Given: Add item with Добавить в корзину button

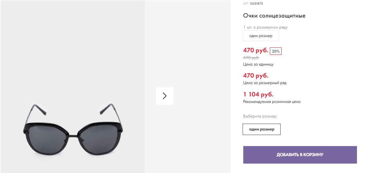Looking at the screenshot, I should click(300, 155).
